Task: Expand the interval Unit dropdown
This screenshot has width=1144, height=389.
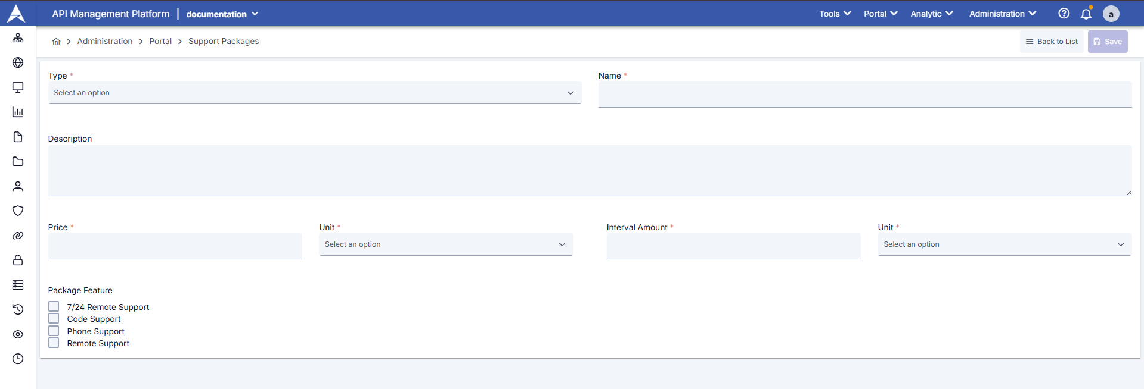Action: point(1004,244)
